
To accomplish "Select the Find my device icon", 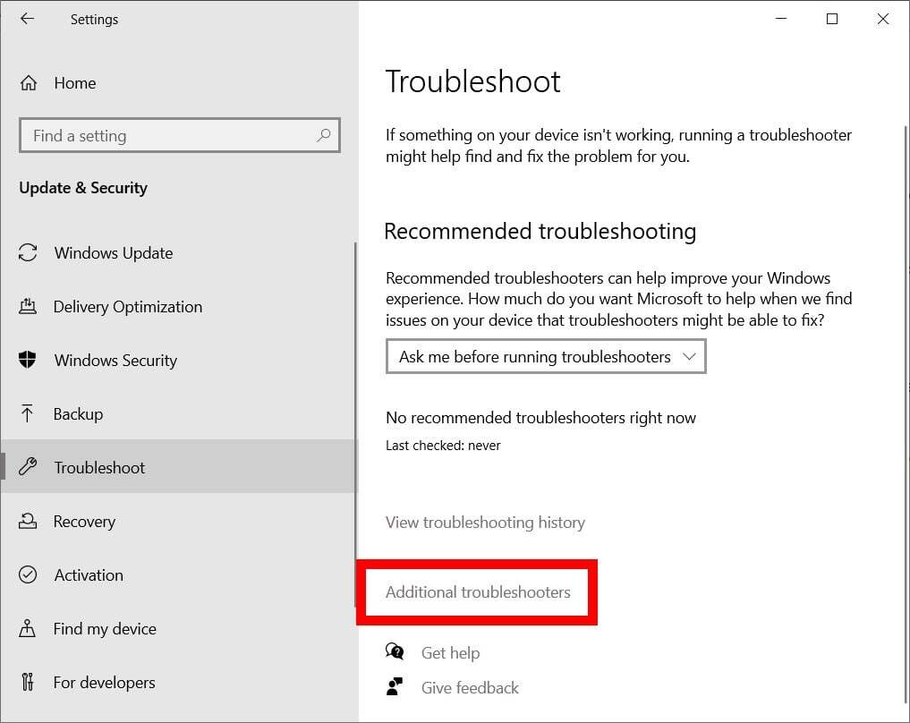I will click(x=28, y=629).
